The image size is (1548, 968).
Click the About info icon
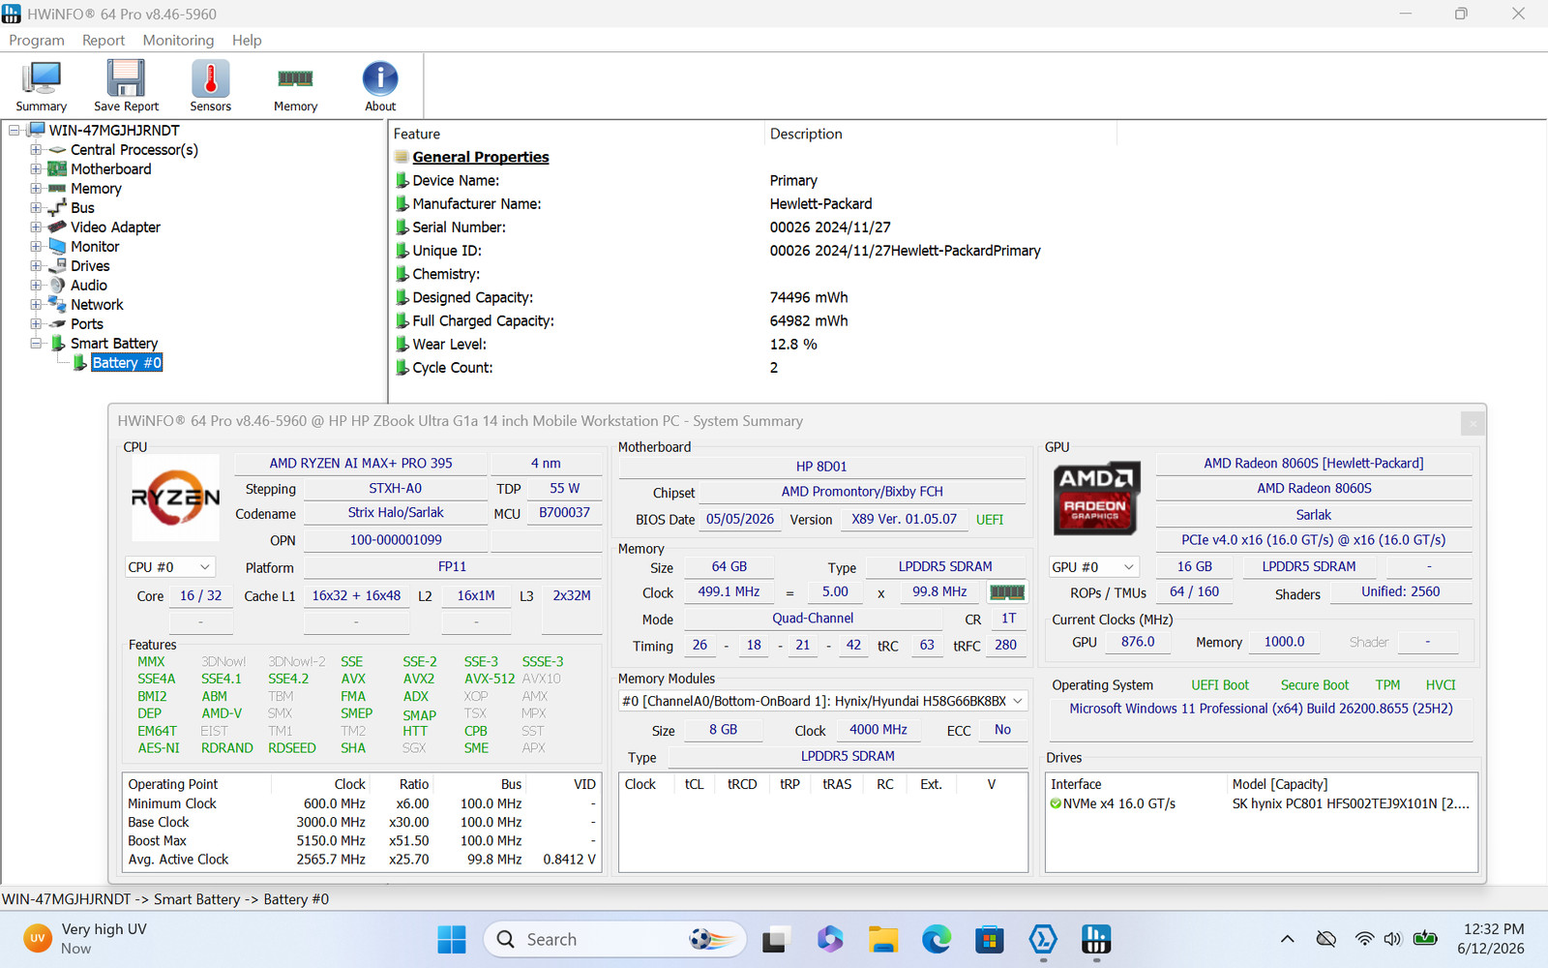pos(380,86)
